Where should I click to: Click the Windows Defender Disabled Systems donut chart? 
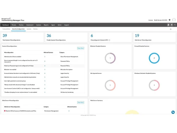tap(154, 85)
